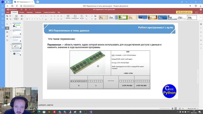Viewport: 203px width, 114px height.
Task: Open the Файл menu
Action: click(8, 12)
